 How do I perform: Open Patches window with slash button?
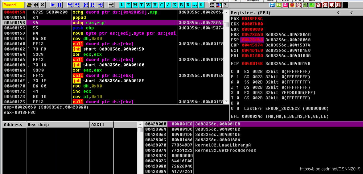click(x=168, y=5)
